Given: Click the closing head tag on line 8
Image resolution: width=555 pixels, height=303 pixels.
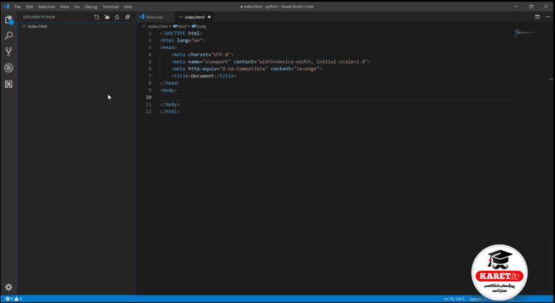Looking at the screenshot, I should [170, 83].
